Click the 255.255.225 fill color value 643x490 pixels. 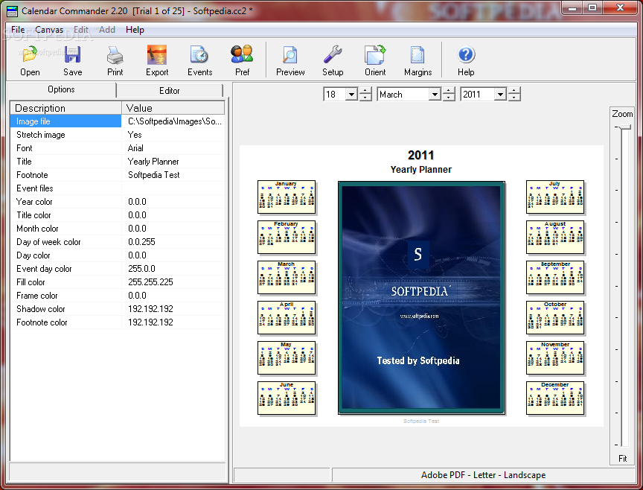point(150,282)
